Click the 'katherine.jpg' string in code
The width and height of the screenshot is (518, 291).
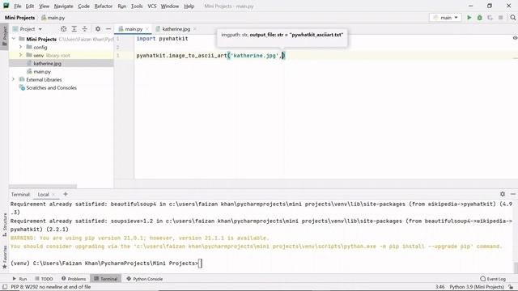point(254,56)
